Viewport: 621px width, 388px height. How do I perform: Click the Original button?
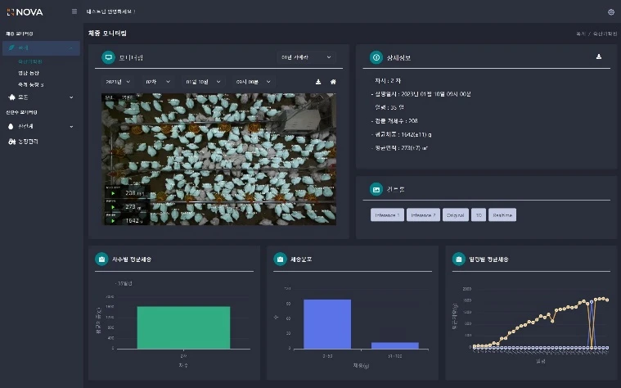pos(456,215)
